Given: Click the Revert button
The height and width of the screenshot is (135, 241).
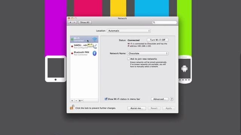Looking at the screenshot, I should pyautogui.click(x=154, y=108).
